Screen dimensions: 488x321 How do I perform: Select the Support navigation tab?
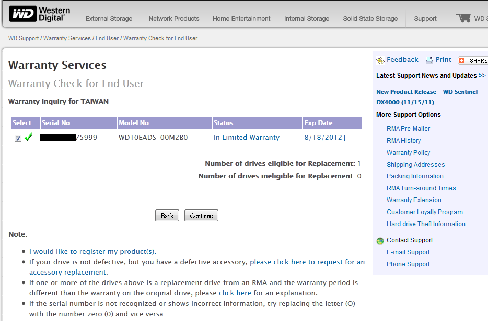[425, 19]
